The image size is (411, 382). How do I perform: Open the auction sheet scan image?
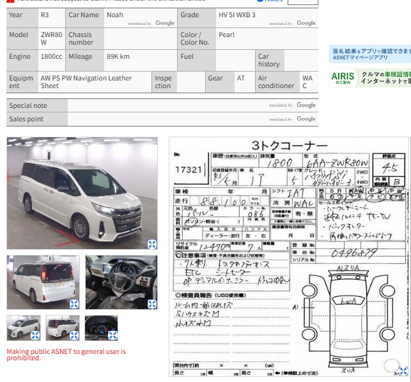tap(289, 257)
